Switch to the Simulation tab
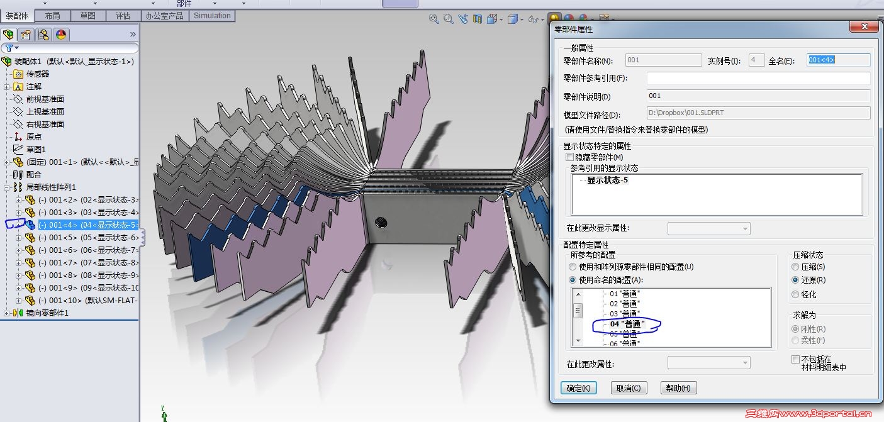Image resolution: width=884 pixels, height=422 pixels. click(x=212, y=16)
